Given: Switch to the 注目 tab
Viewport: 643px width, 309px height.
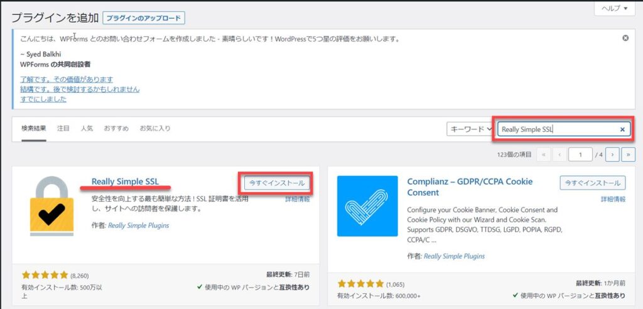Looking at the screenshot, I should click(63, 129).
